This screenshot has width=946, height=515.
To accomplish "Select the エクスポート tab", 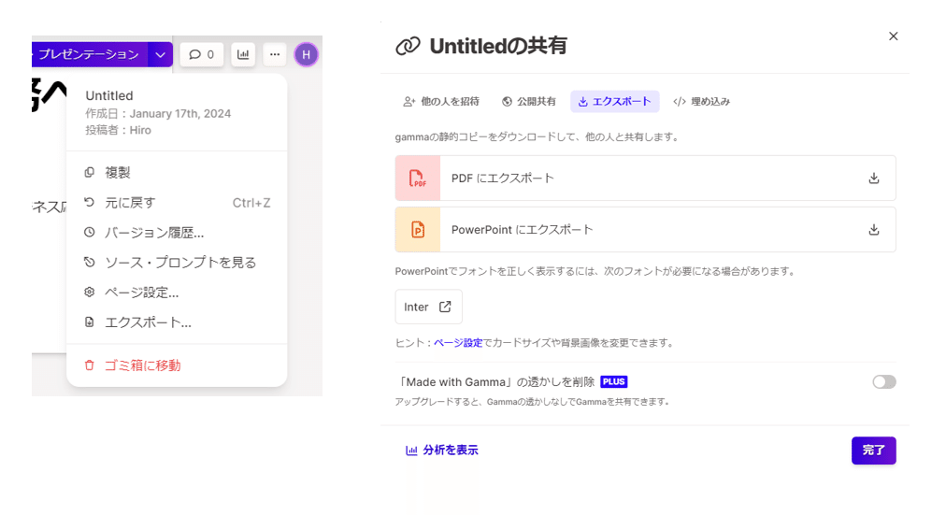I will click(615, 101).
